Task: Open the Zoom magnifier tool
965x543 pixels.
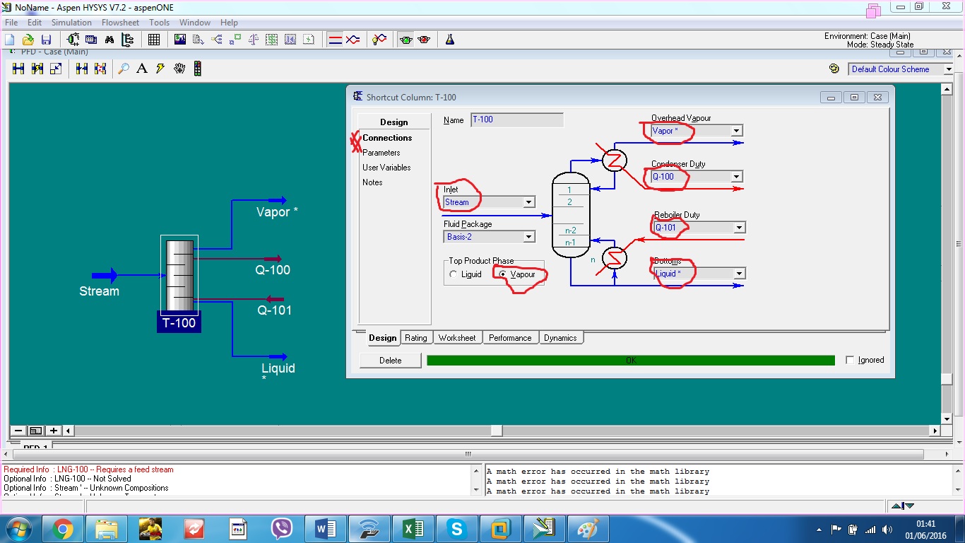Action: 124,69
